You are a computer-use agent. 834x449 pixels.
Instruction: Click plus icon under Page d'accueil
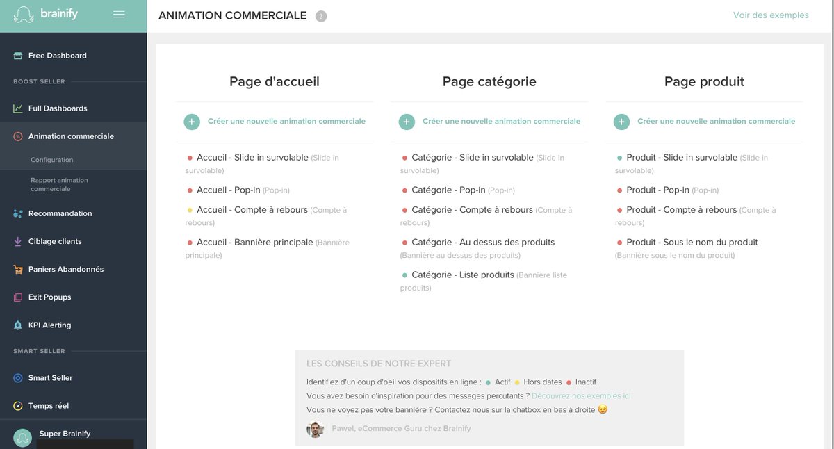coord(192,122)
